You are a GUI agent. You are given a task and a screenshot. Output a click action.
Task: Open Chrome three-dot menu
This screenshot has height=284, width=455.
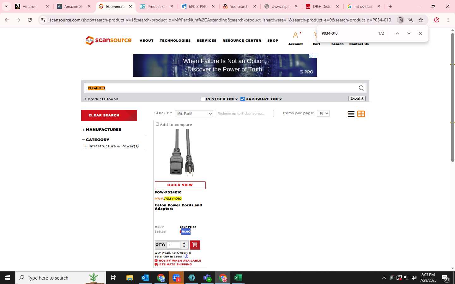click(x=448, y=20)
